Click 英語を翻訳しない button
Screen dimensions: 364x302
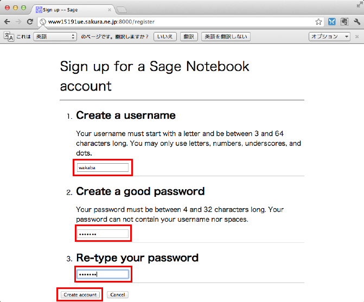(226, 36)
